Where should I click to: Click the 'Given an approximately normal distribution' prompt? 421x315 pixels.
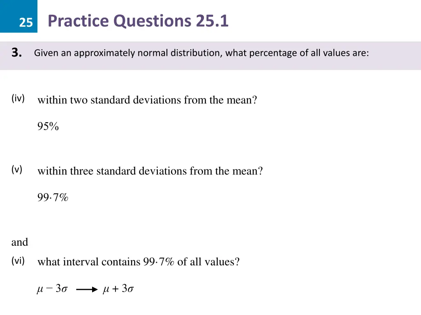point(201,53)
